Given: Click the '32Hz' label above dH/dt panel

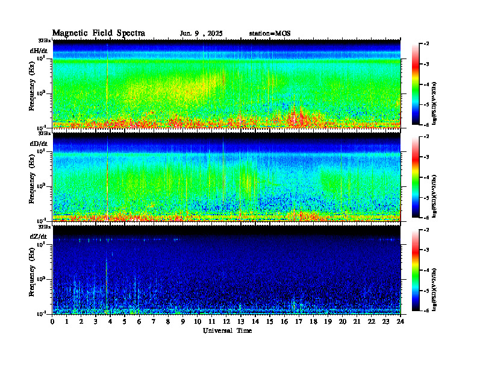Looking at the screenshot, I should click(x=45, y=40).
